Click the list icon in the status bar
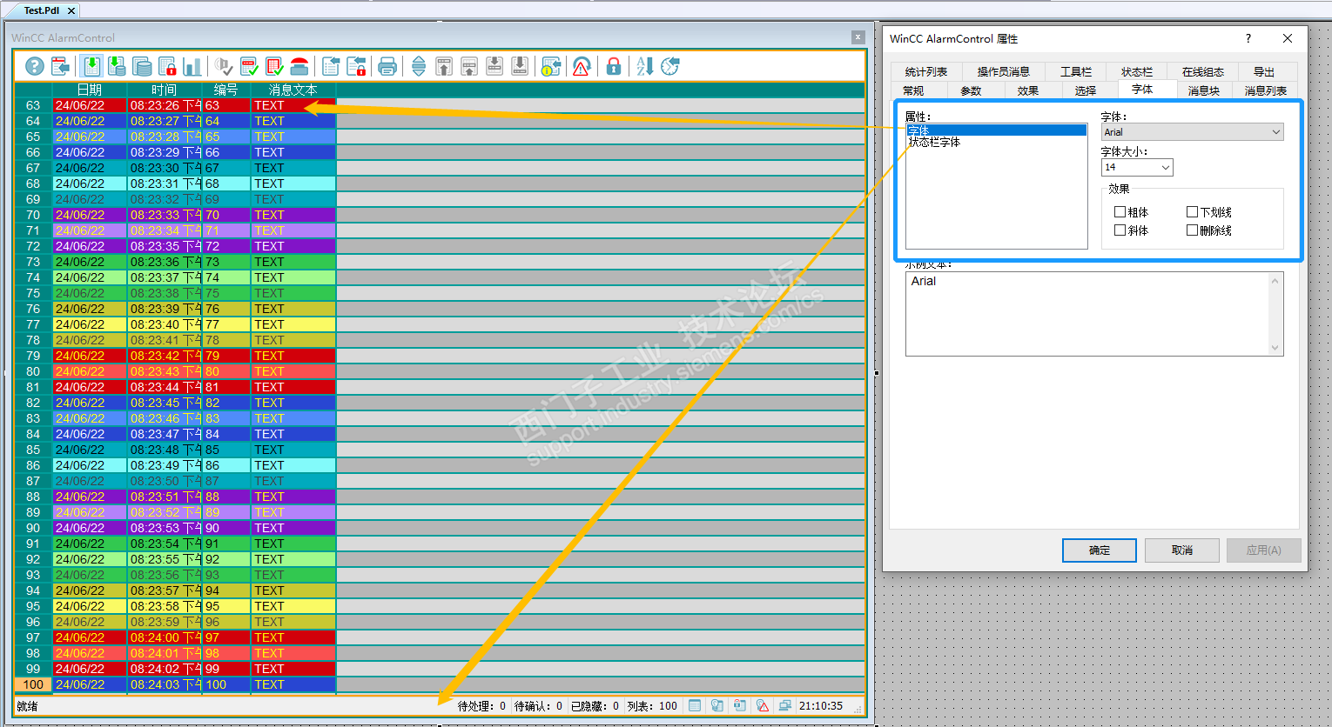 coord(695,706)
